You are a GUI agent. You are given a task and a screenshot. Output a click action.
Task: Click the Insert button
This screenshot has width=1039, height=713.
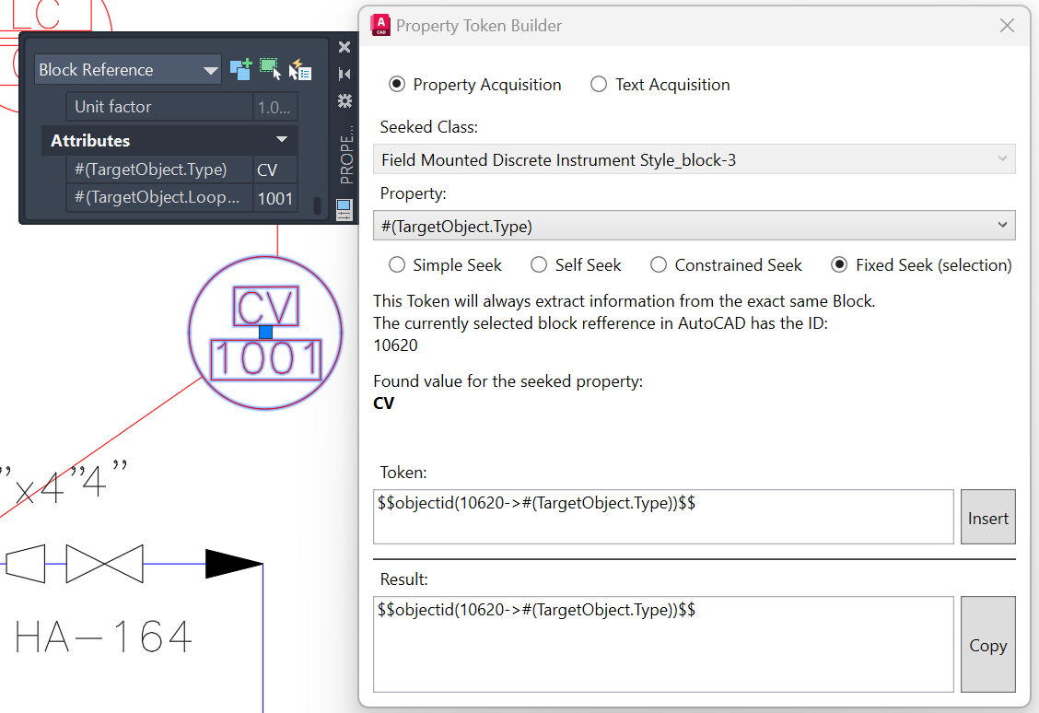[x=988, y=517]
